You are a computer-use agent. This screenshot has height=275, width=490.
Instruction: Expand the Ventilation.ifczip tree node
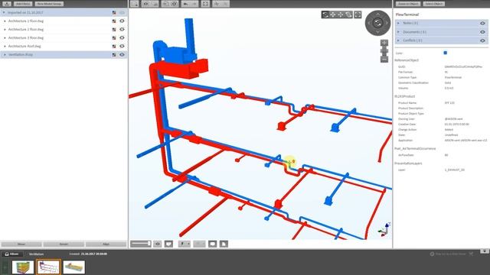pos(5,54)
